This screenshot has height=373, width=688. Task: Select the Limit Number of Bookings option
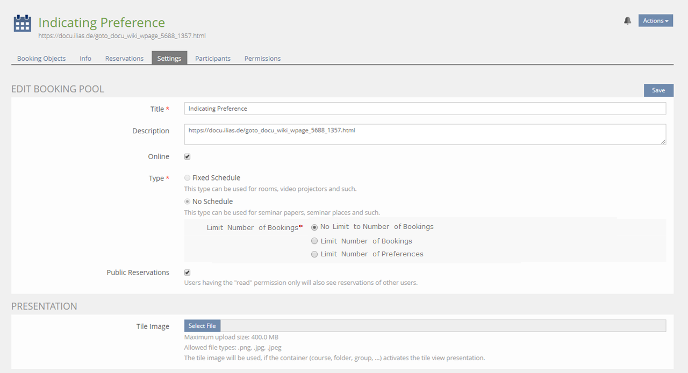(x=314, y=241)
